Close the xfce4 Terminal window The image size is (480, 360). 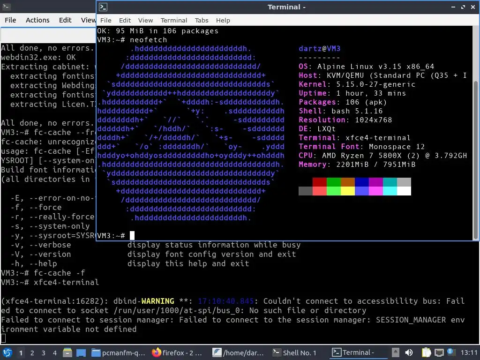(473, 7)
